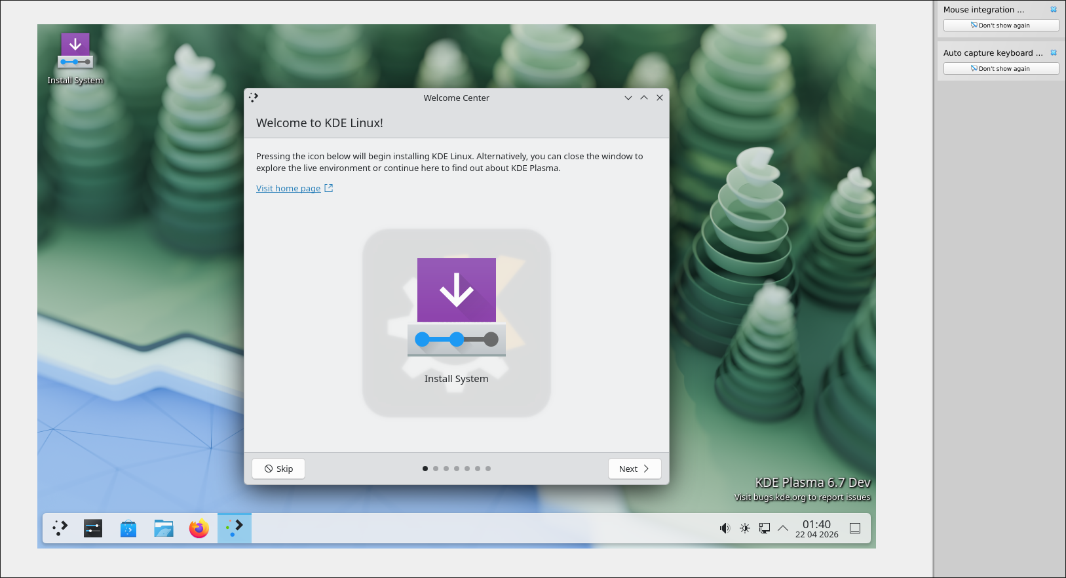Launch Firefox from the taskbar
Image resolution: width=1066 pixels, height=578 pixels.
coord(199,528)
